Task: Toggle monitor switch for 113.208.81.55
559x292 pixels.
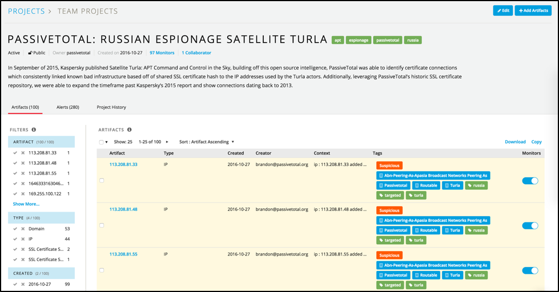Action: pyautogui.click(x=530, y=271)
